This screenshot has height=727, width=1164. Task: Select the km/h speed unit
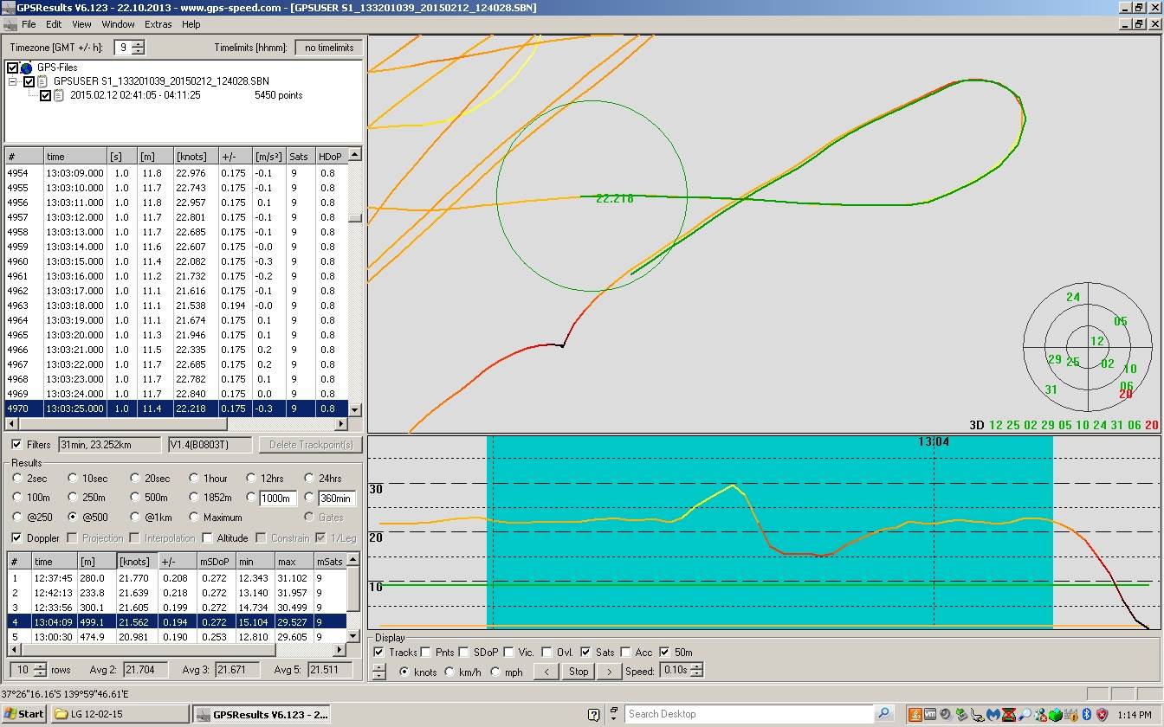(449, 672)
